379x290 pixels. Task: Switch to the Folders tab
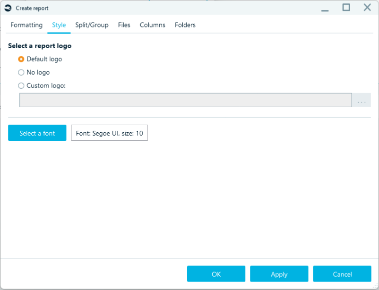pos(185,25)
